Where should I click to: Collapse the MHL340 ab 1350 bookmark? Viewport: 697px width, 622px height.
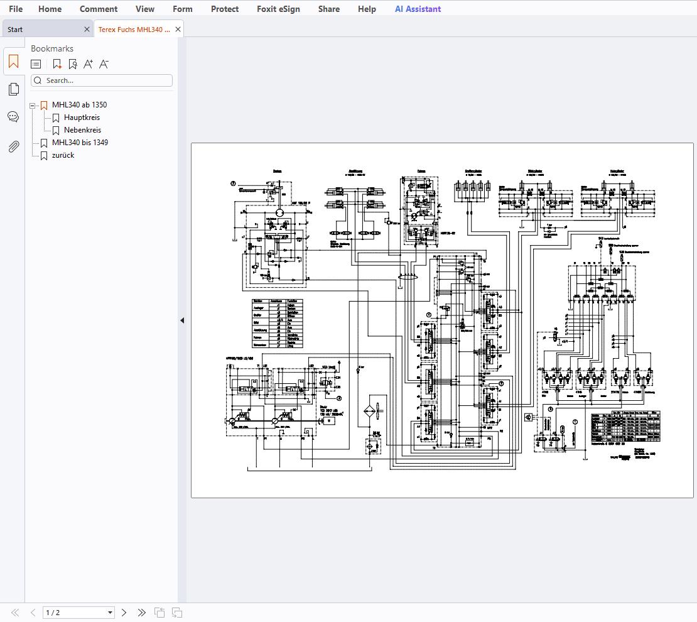point(33,106)
